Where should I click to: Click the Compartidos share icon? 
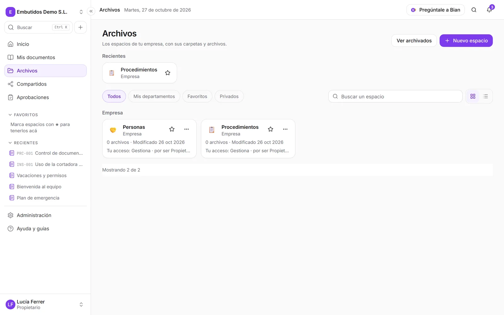tap(10, 84)
